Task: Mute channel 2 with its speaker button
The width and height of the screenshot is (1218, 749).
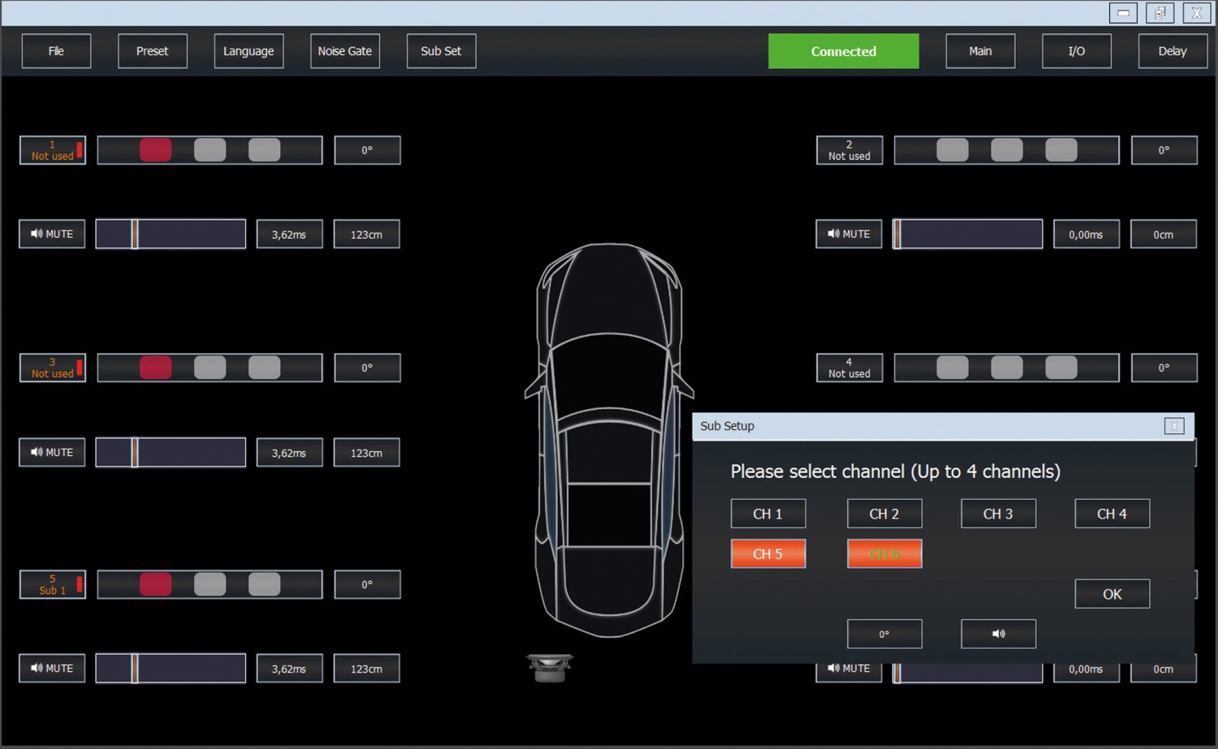Action: click(x=849, y=234)
